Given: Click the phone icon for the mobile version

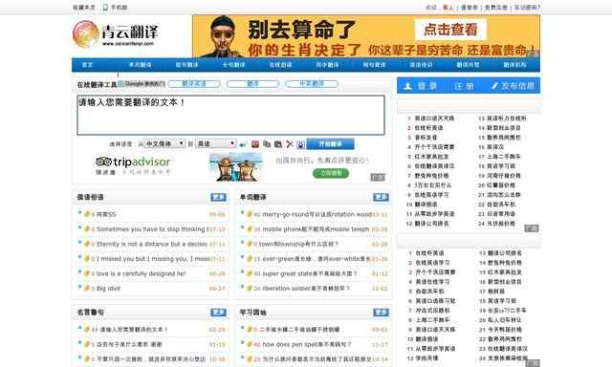Looking at the screenshot, I should pos(105,7).
